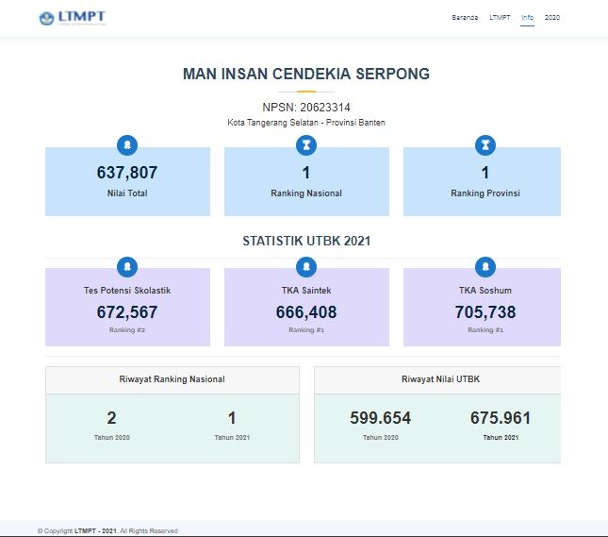Click the 705,738 score value
Viewport: 608px width, 537px height.
click(485, 312)
